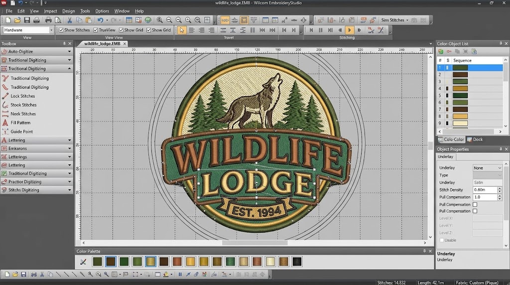This screenshot has height=285, width=510.
Task: Select sequence row 2 in Color-Object List
Action: point(470,75)
